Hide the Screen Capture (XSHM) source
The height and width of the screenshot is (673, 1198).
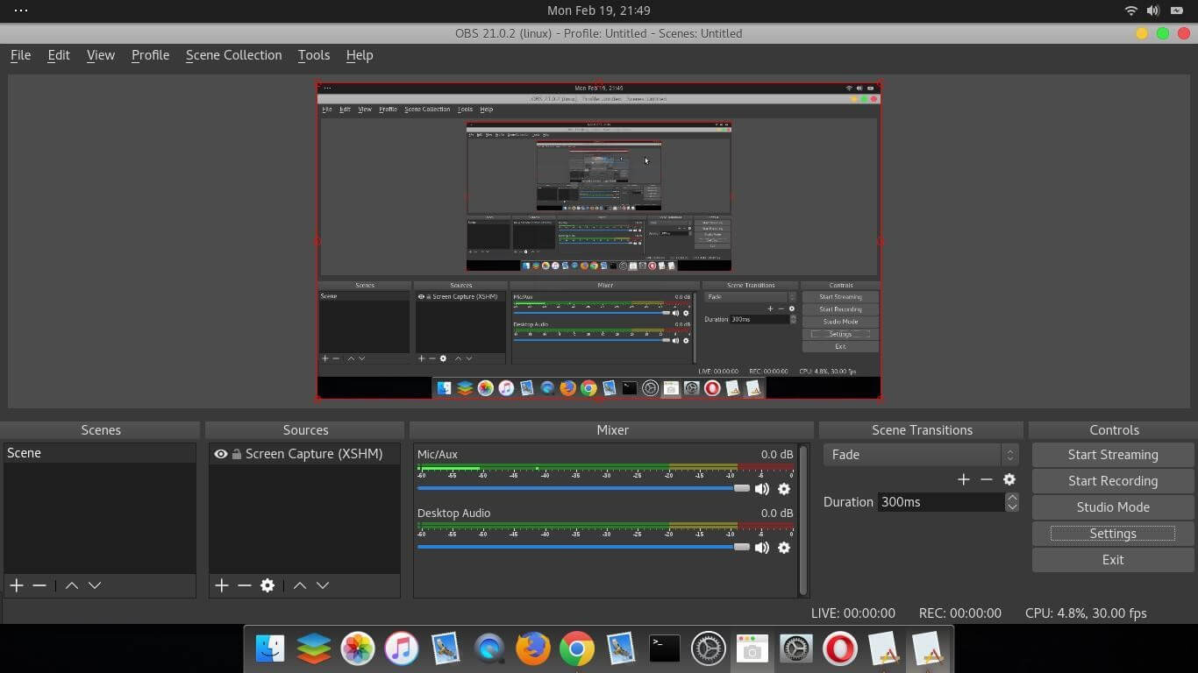(x=221, y=453)
